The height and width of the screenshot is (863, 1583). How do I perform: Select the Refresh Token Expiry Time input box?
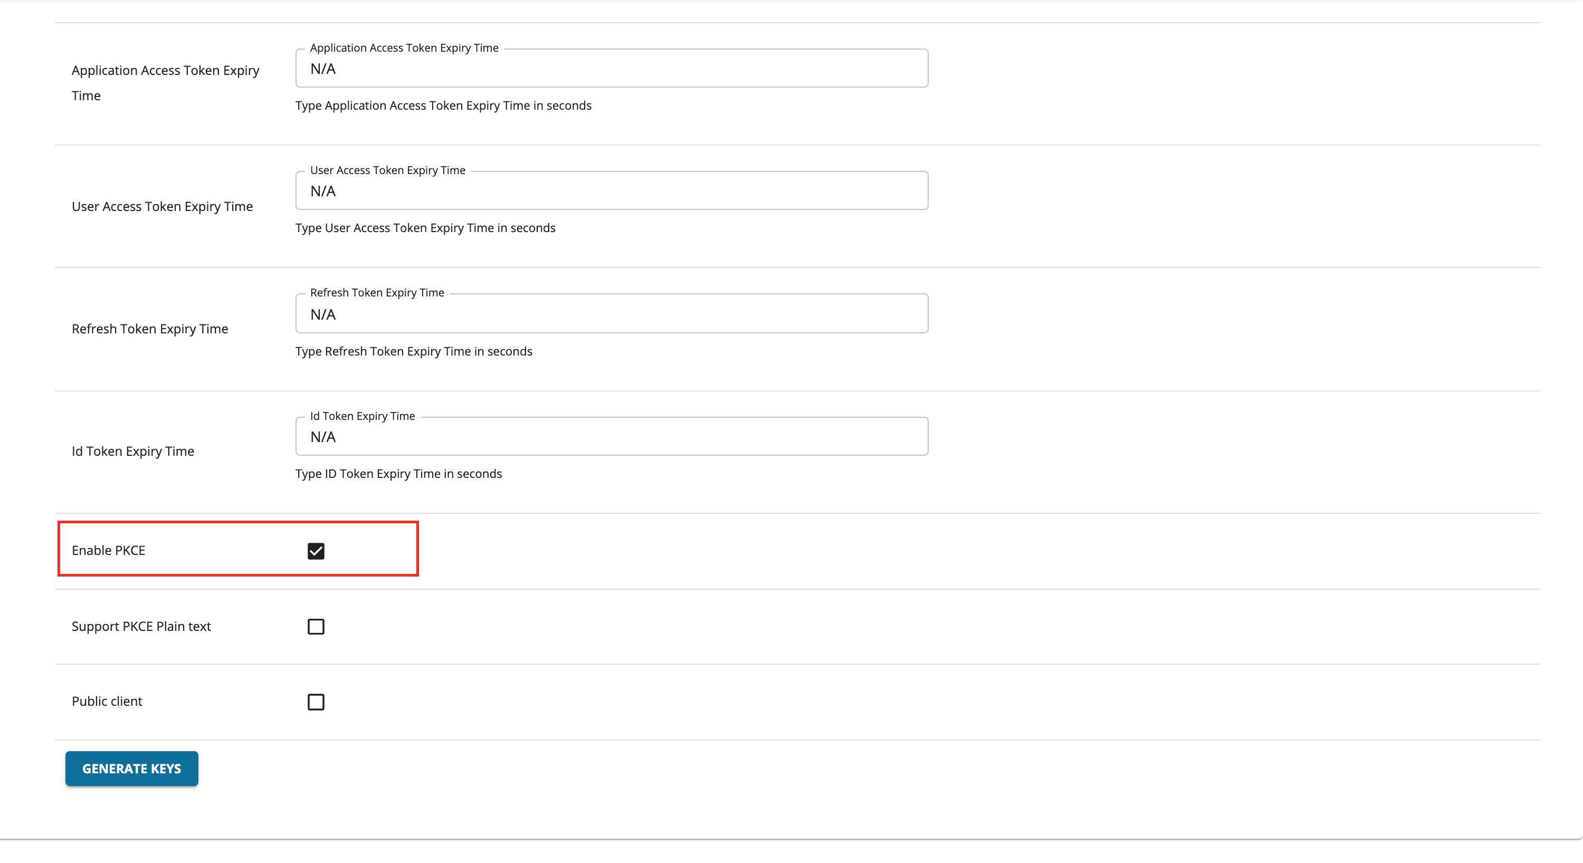(x=612, y=314)
